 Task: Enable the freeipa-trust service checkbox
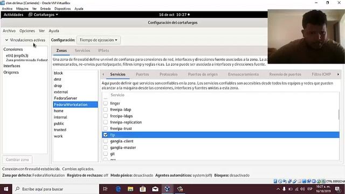click(x=106, y=128)
